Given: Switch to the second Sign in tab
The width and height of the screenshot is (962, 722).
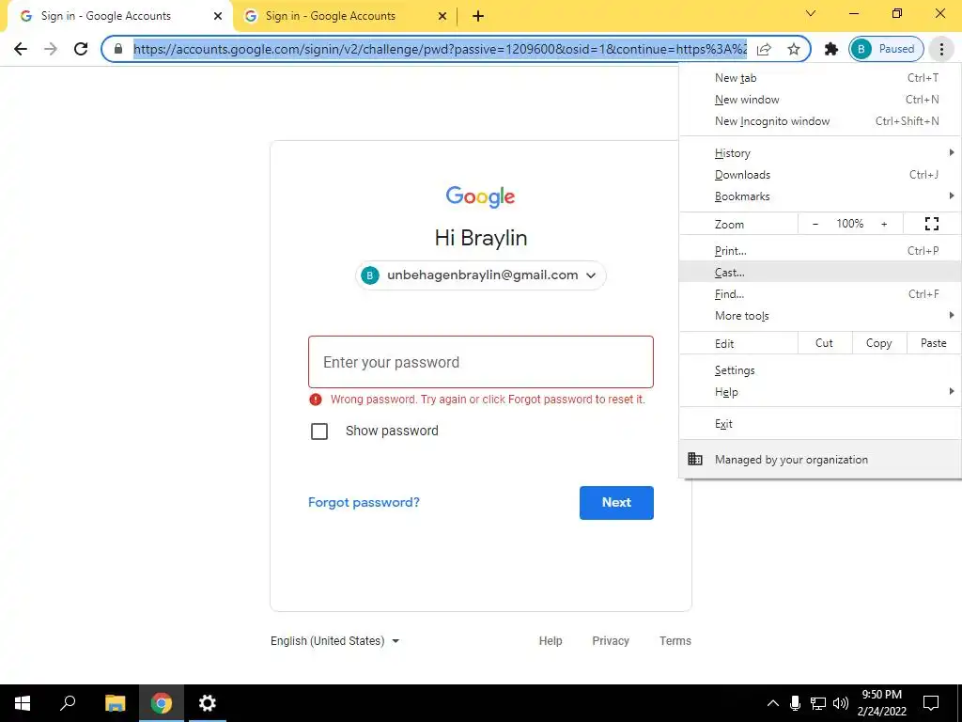Looking at the screenshot, I should pos(345,16).
